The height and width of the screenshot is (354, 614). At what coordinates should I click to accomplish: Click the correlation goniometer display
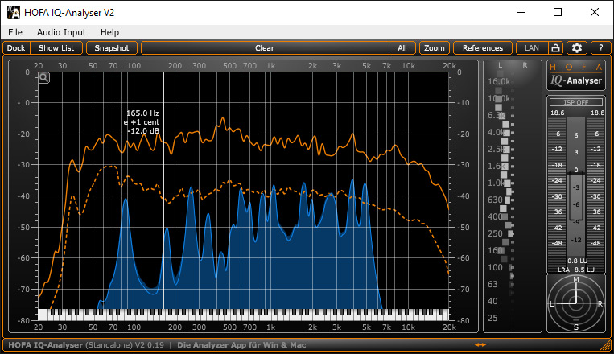[x=575, y=304]
